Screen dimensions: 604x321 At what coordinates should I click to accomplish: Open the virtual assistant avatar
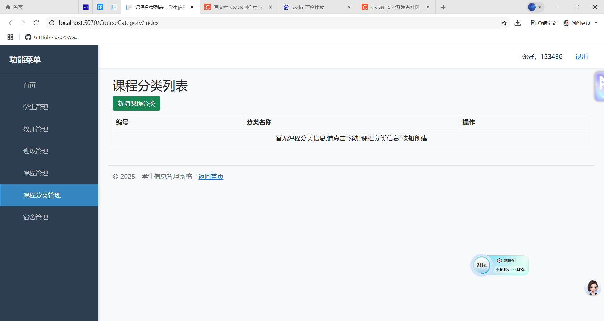coord(593,287)
